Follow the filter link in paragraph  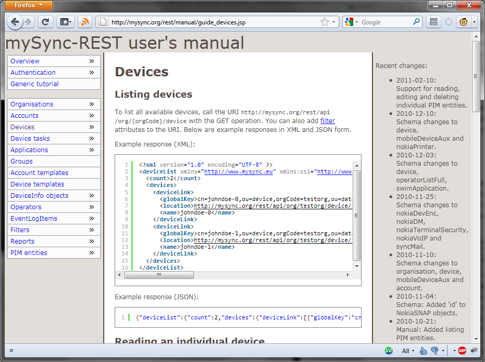(x=327, y=121)
